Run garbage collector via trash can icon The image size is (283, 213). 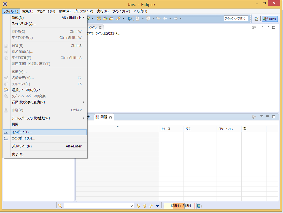click(x=198, y=206)
